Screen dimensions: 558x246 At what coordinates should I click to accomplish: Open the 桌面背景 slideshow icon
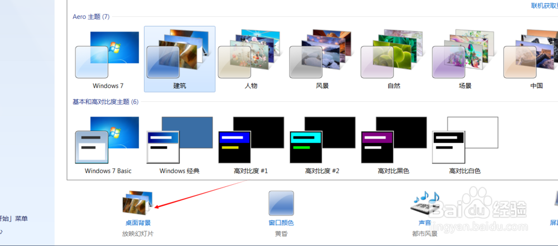coord(138,203)
